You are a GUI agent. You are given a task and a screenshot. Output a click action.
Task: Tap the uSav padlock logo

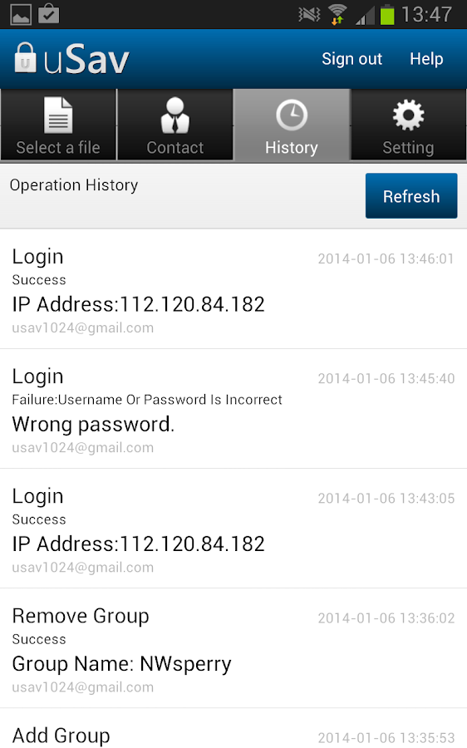click(25, 58)
